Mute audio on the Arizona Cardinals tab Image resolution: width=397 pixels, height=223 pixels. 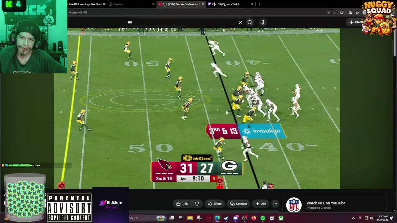click(165, 4)
